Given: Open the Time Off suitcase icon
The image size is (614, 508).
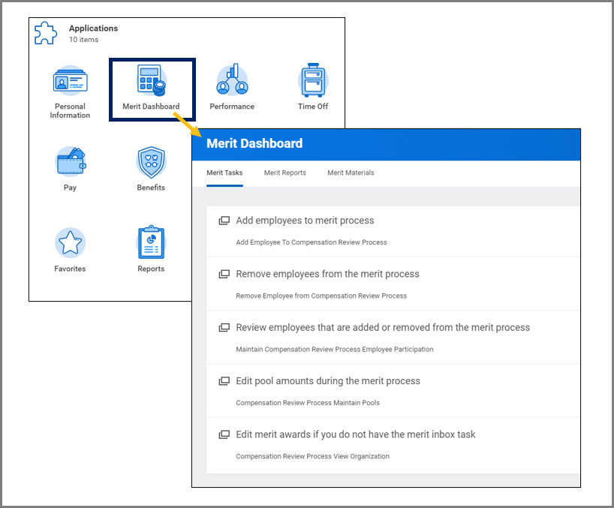Looking at the screenshot, I should 313,81.
